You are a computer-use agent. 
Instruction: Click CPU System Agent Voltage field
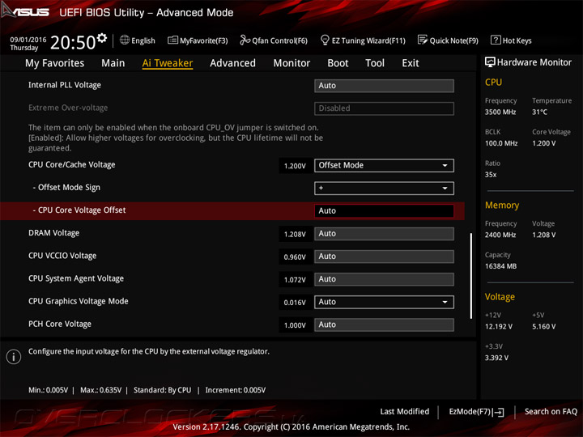click(384, 279)
